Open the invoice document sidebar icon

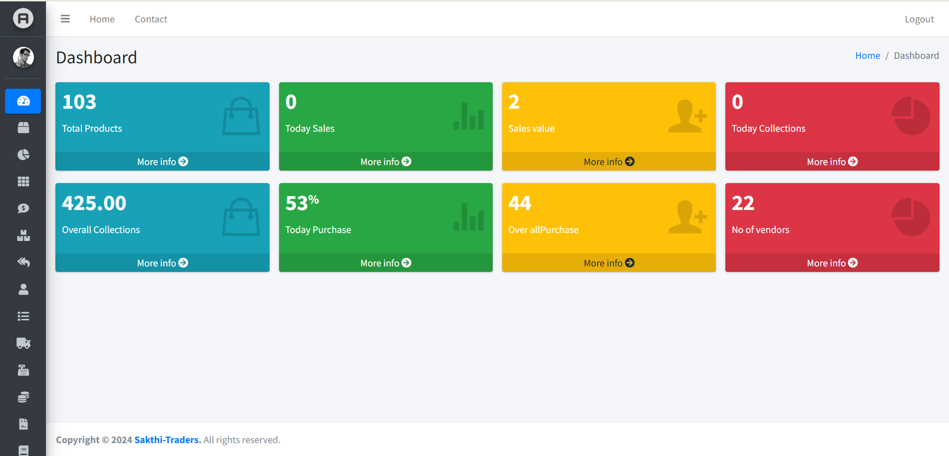coord(23,424)
